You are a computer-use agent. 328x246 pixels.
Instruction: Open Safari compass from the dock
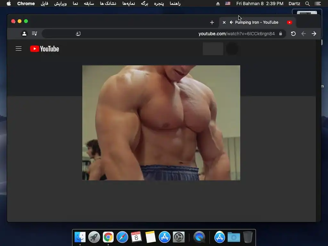122,237
